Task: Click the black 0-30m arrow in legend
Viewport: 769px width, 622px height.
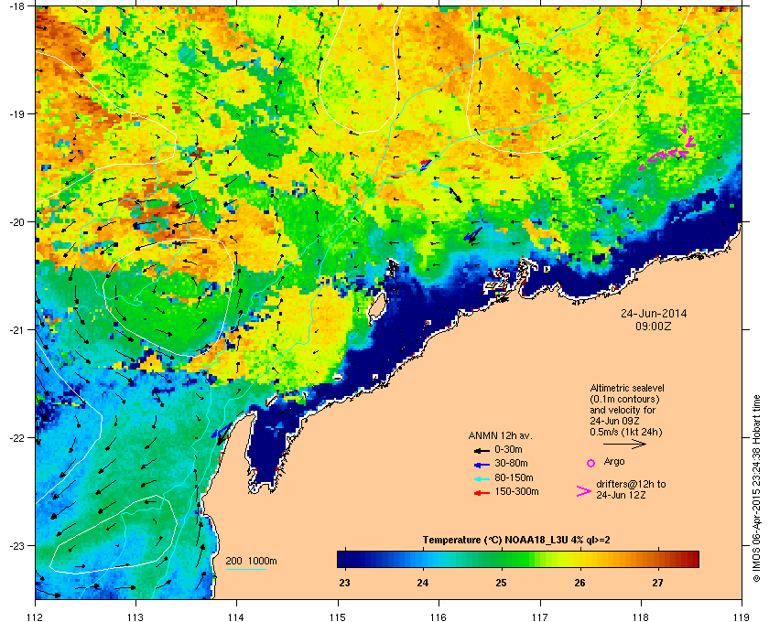Action: pyautogui.click(x=482, y=450)
